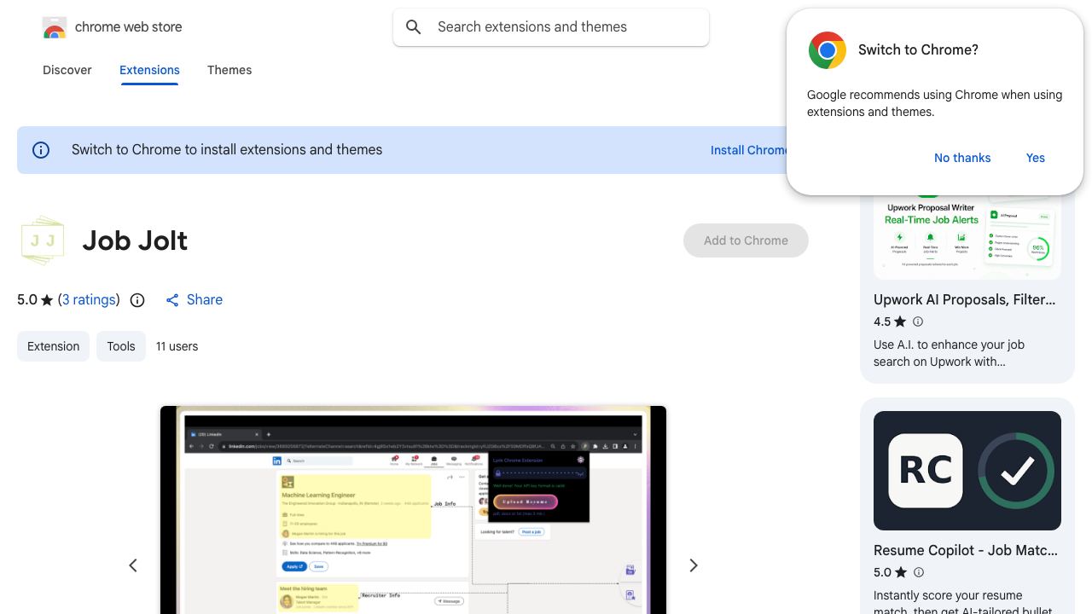Go to next screenshot with right arrow
Screen dimensions: 1092x614
point(694,565)
